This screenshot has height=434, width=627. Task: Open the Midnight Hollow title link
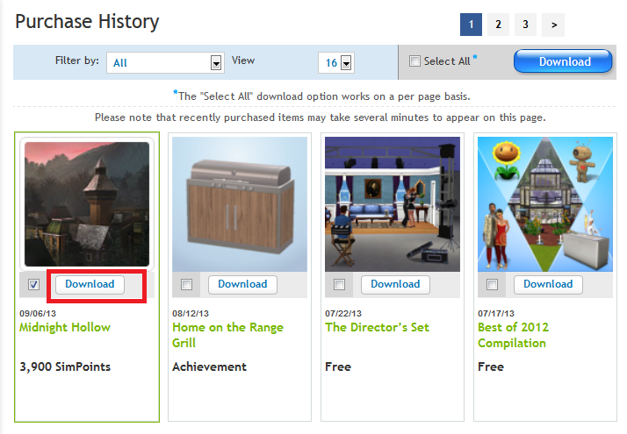[x=65, y=327]
